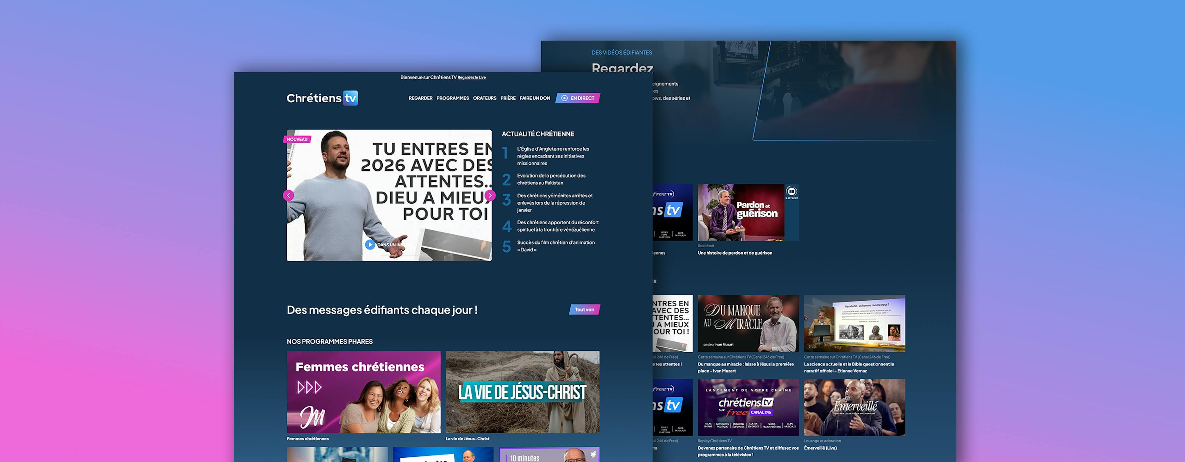The image size is (1185, 462).
Task: Open the Regarder menu
Action: [x=420, y=98]
